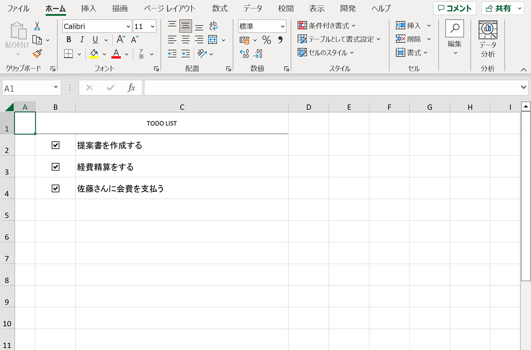Click the Borders icon
This screenshot has width=531, height=350.
[x=69, y=54]
